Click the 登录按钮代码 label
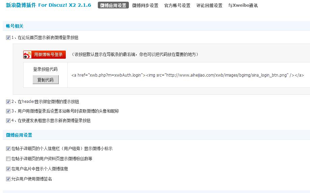Screen dimensions: 310x193 [x=45, y=69]
